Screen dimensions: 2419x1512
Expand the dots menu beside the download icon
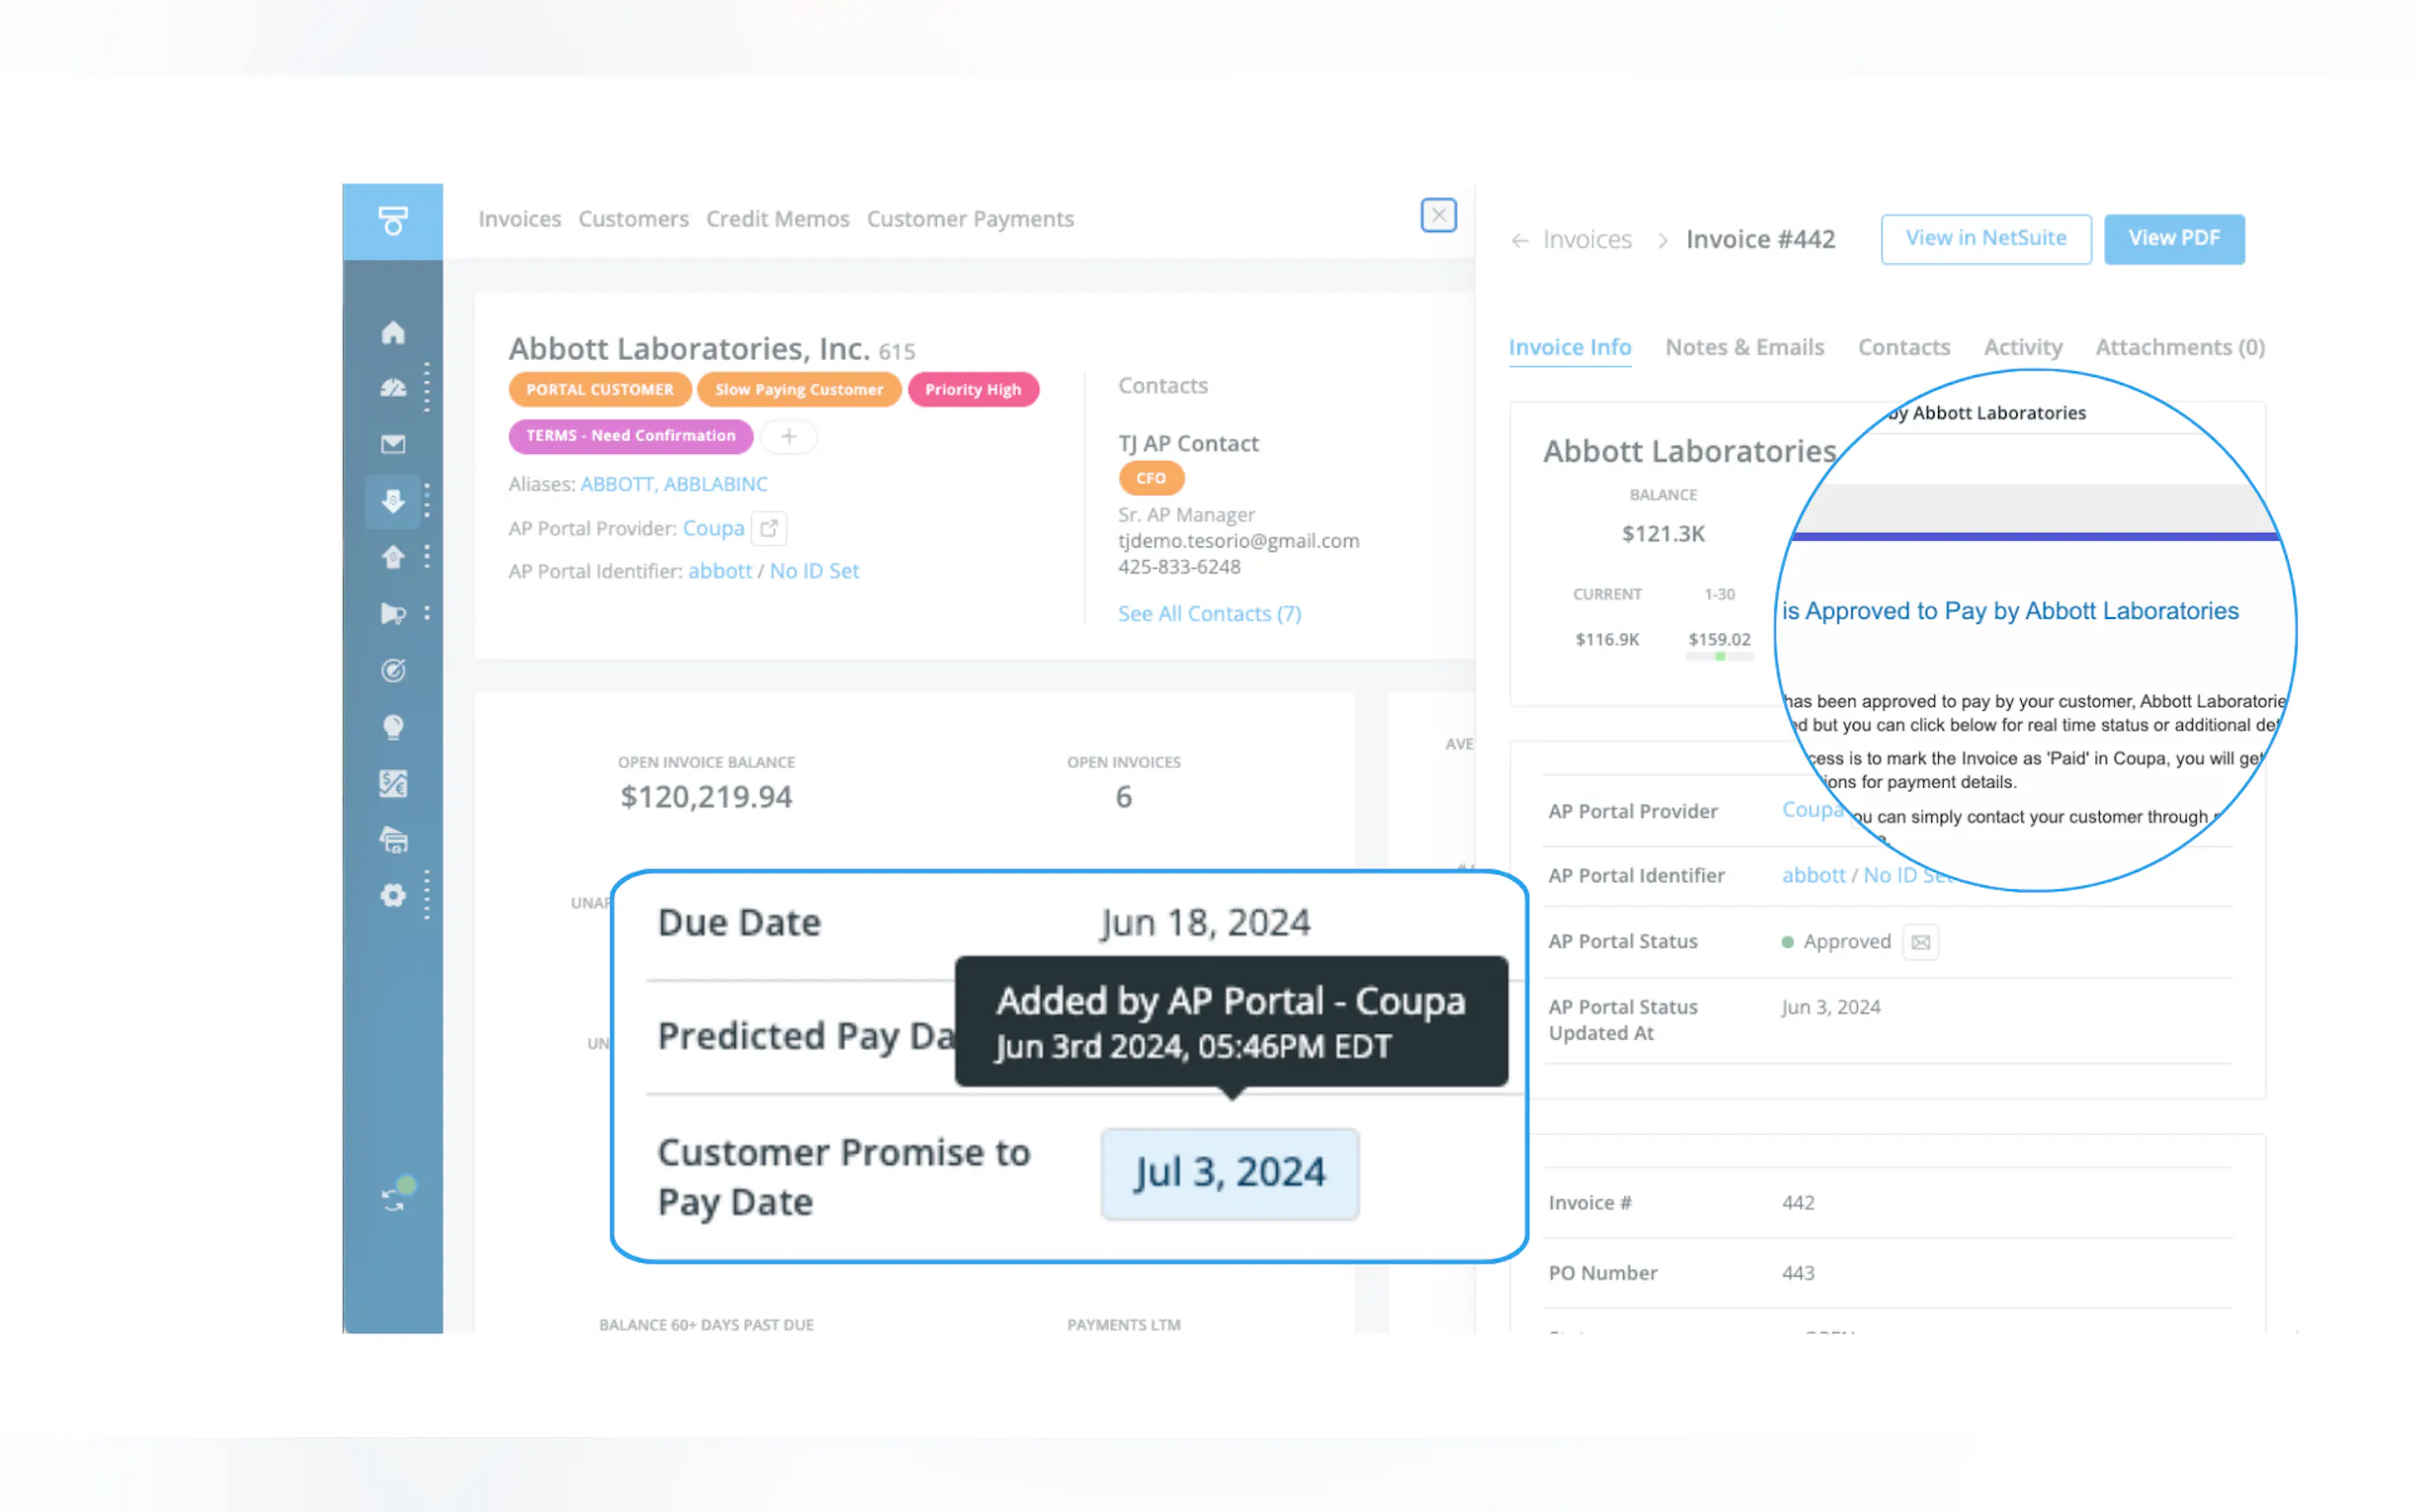click(x=427, y=502)
